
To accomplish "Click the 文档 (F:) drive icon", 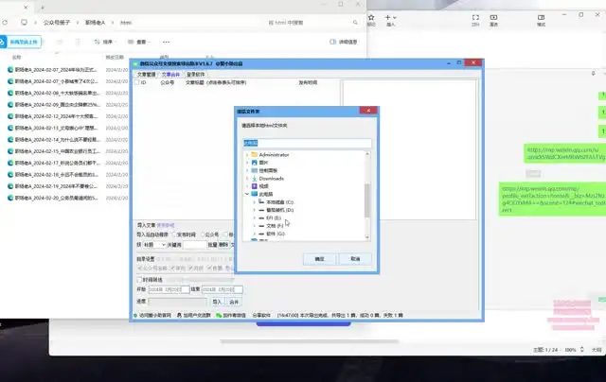I will tap(260, 225).
